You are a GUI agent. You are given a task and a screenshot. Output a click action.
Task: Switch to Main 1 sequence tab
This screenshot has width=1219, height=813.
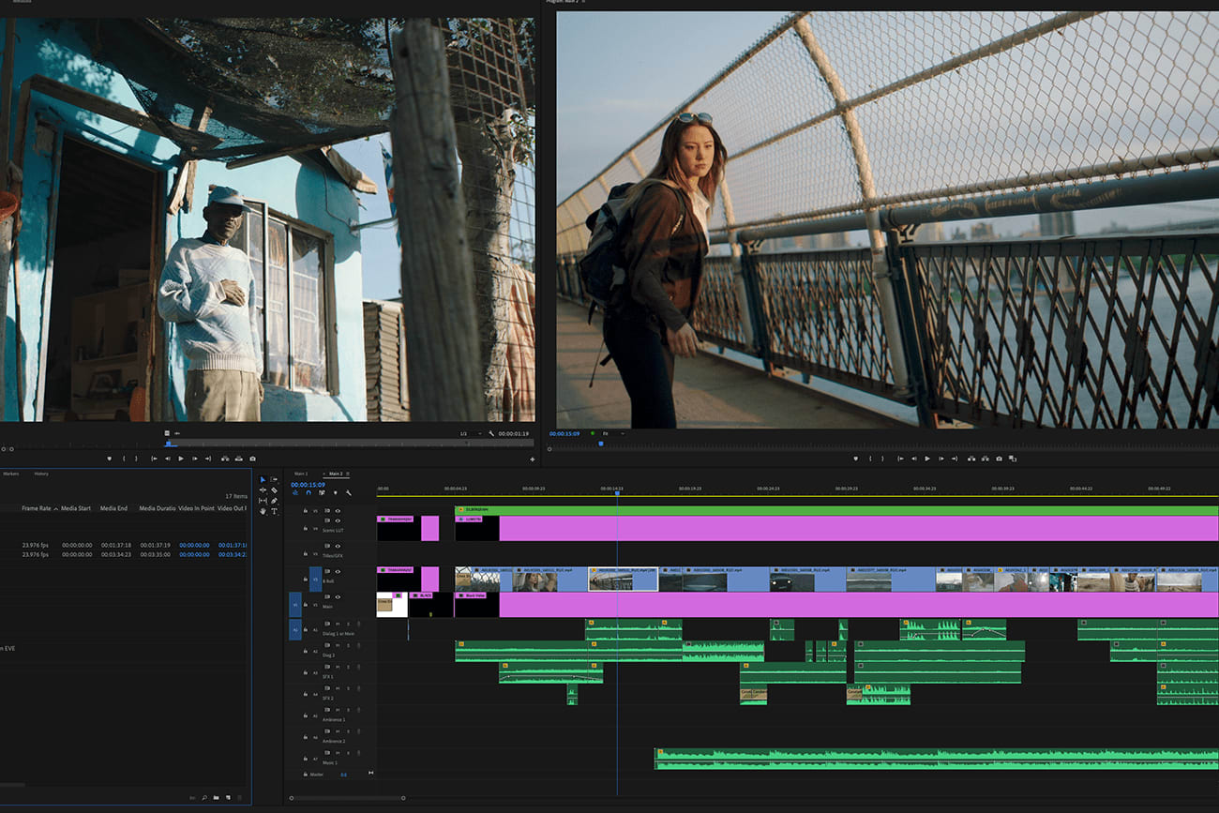(x=301, y=474)
